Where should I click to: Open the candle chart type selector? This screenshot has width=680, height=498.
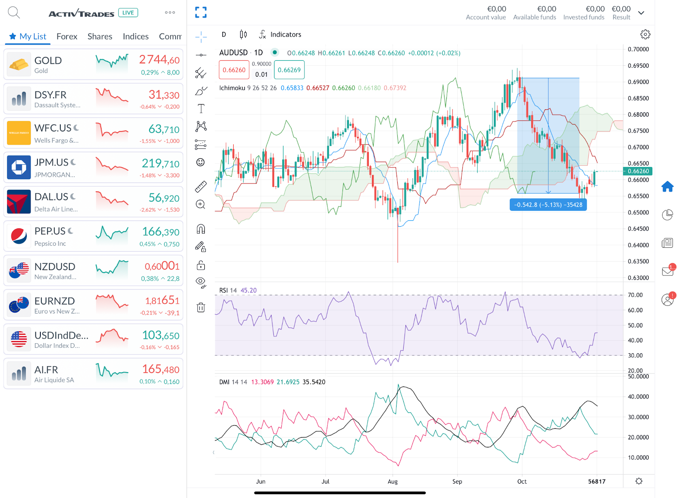pos(243,34)
